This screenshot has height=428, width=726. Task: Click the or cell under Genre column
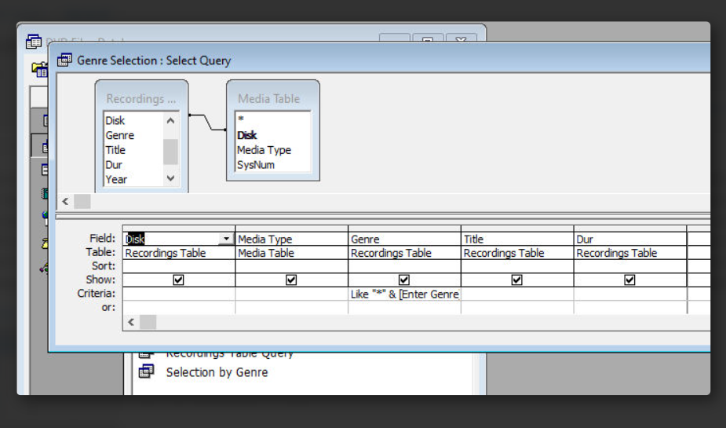pyautogui.click(x=404, y=308)
